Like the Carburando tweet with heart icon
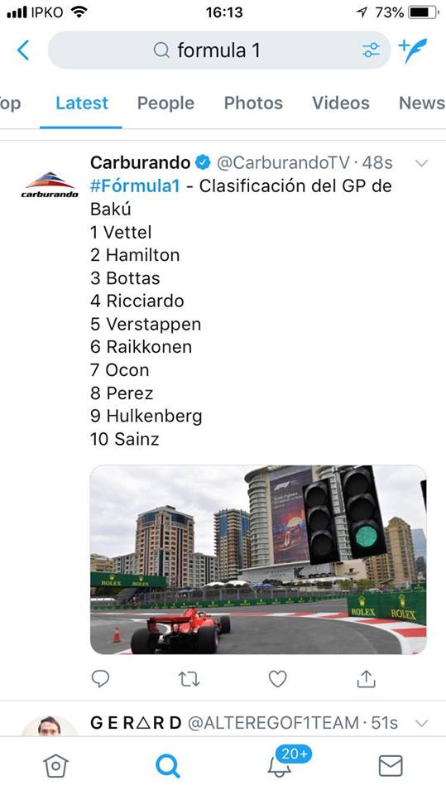 click(x=277, y=679)
